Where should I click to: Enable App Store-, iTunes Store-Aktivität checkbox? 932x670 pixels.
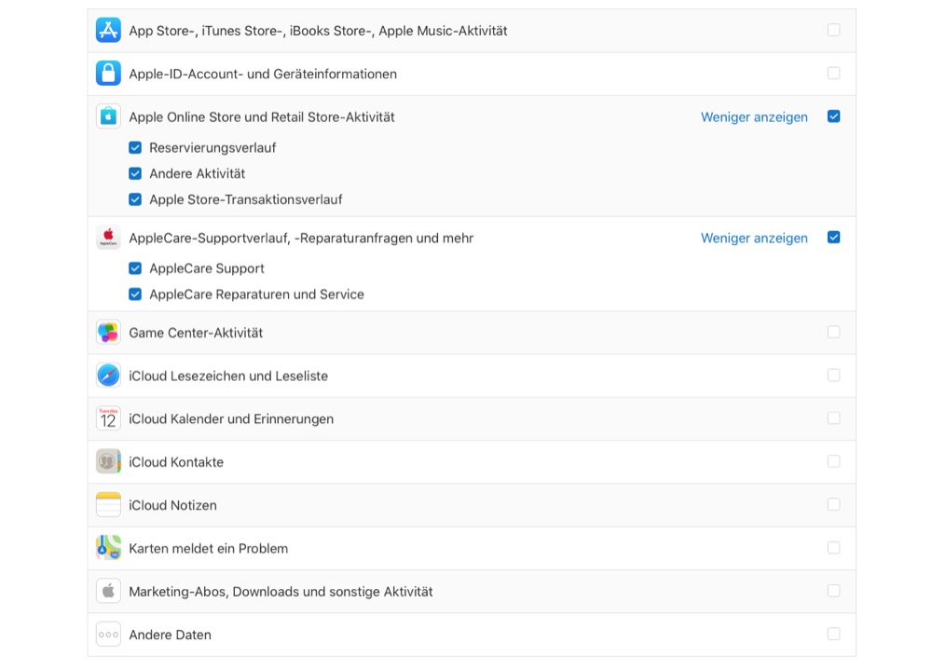[834, 30]
